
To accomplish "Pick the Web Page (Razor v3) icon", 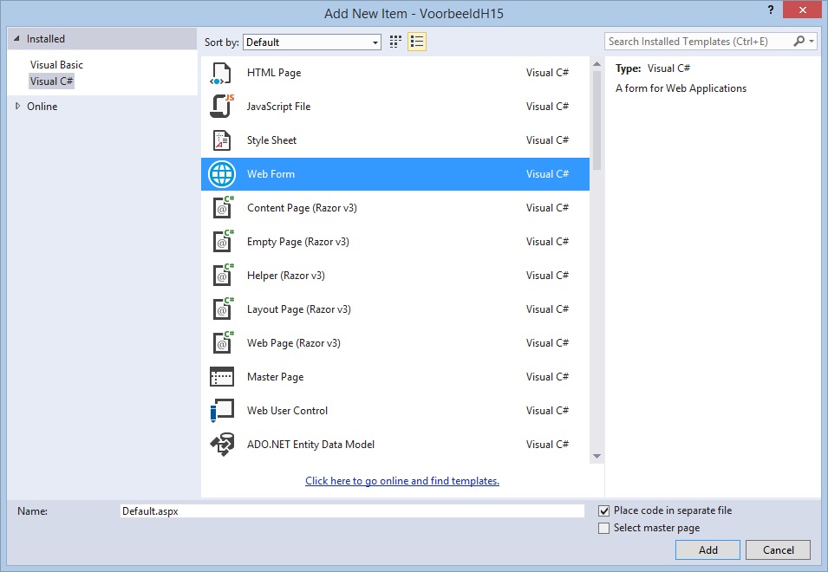I will tap(223, 342).
